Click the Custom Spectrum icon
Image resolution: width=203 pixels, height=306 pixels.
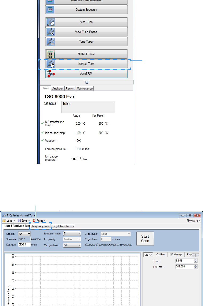tap(50, 10)
